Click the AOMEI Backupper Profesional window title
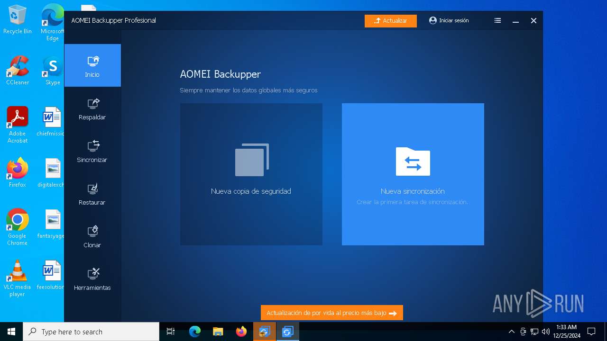The width and height of the screenshot is (607, 341). coord(114,20)
